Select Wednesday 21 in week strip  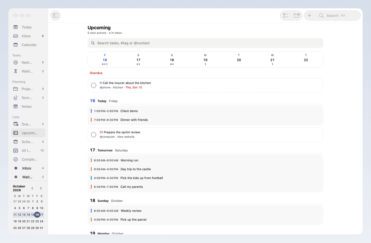(x=272, y=60)
